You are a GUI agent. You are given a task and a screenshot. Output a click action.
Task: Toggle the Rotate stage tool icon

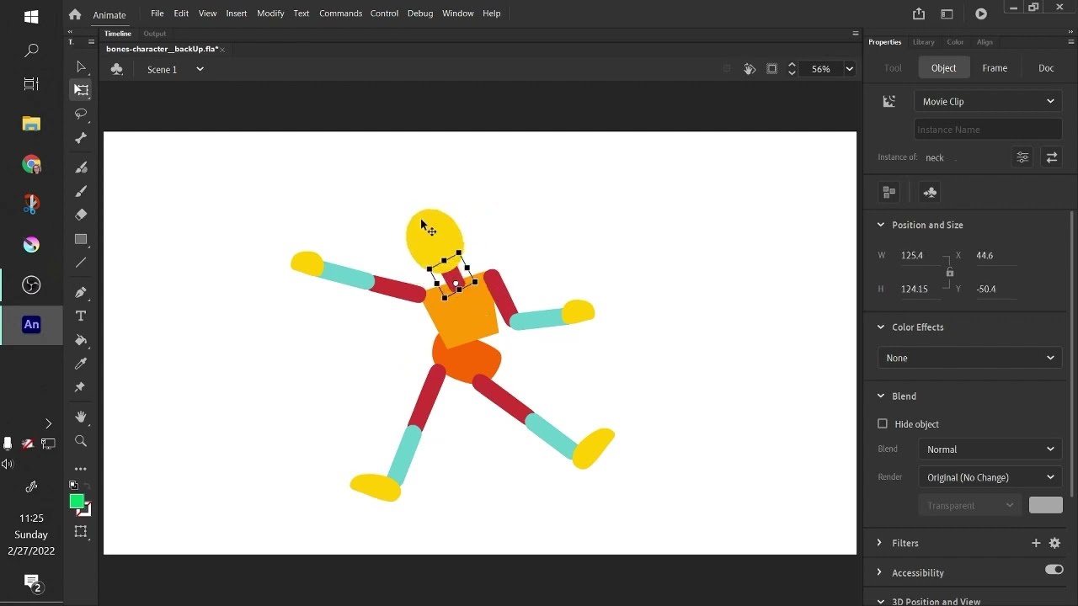(x=749, y=69)
